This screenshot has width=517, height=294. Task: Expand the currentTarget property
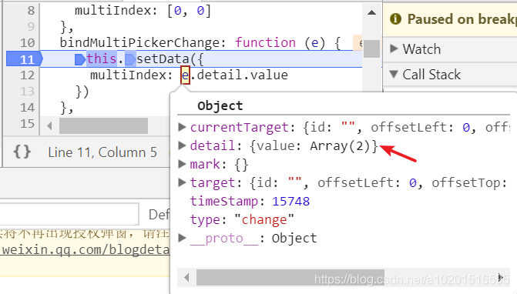pos(182,127)
